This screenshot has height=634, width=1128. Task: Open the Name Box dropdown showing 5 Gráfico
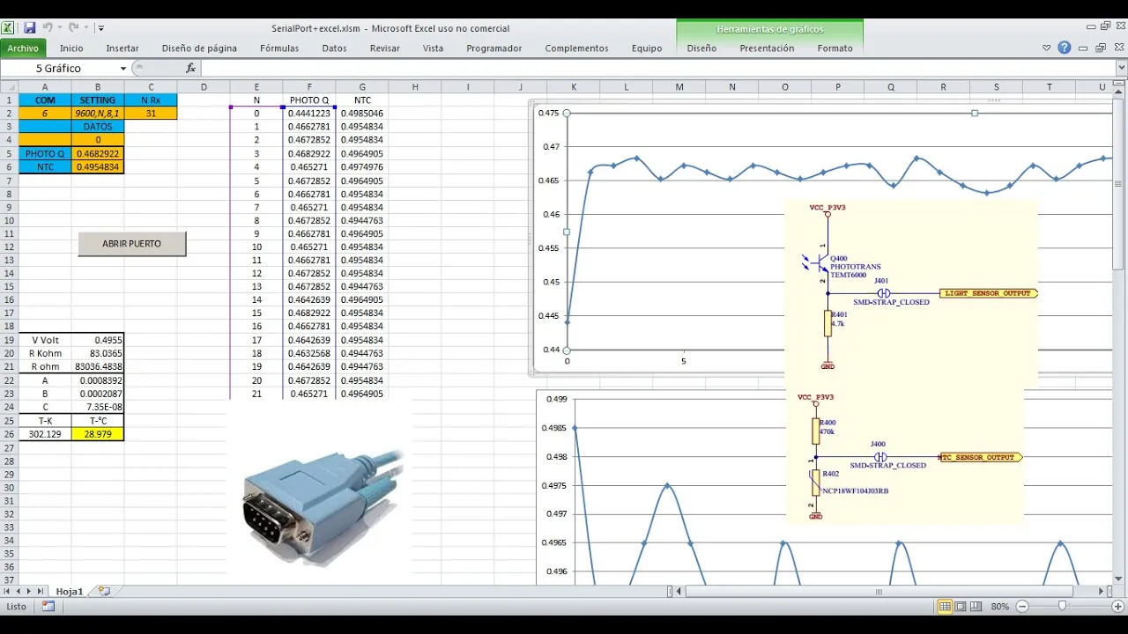(123, 69)
